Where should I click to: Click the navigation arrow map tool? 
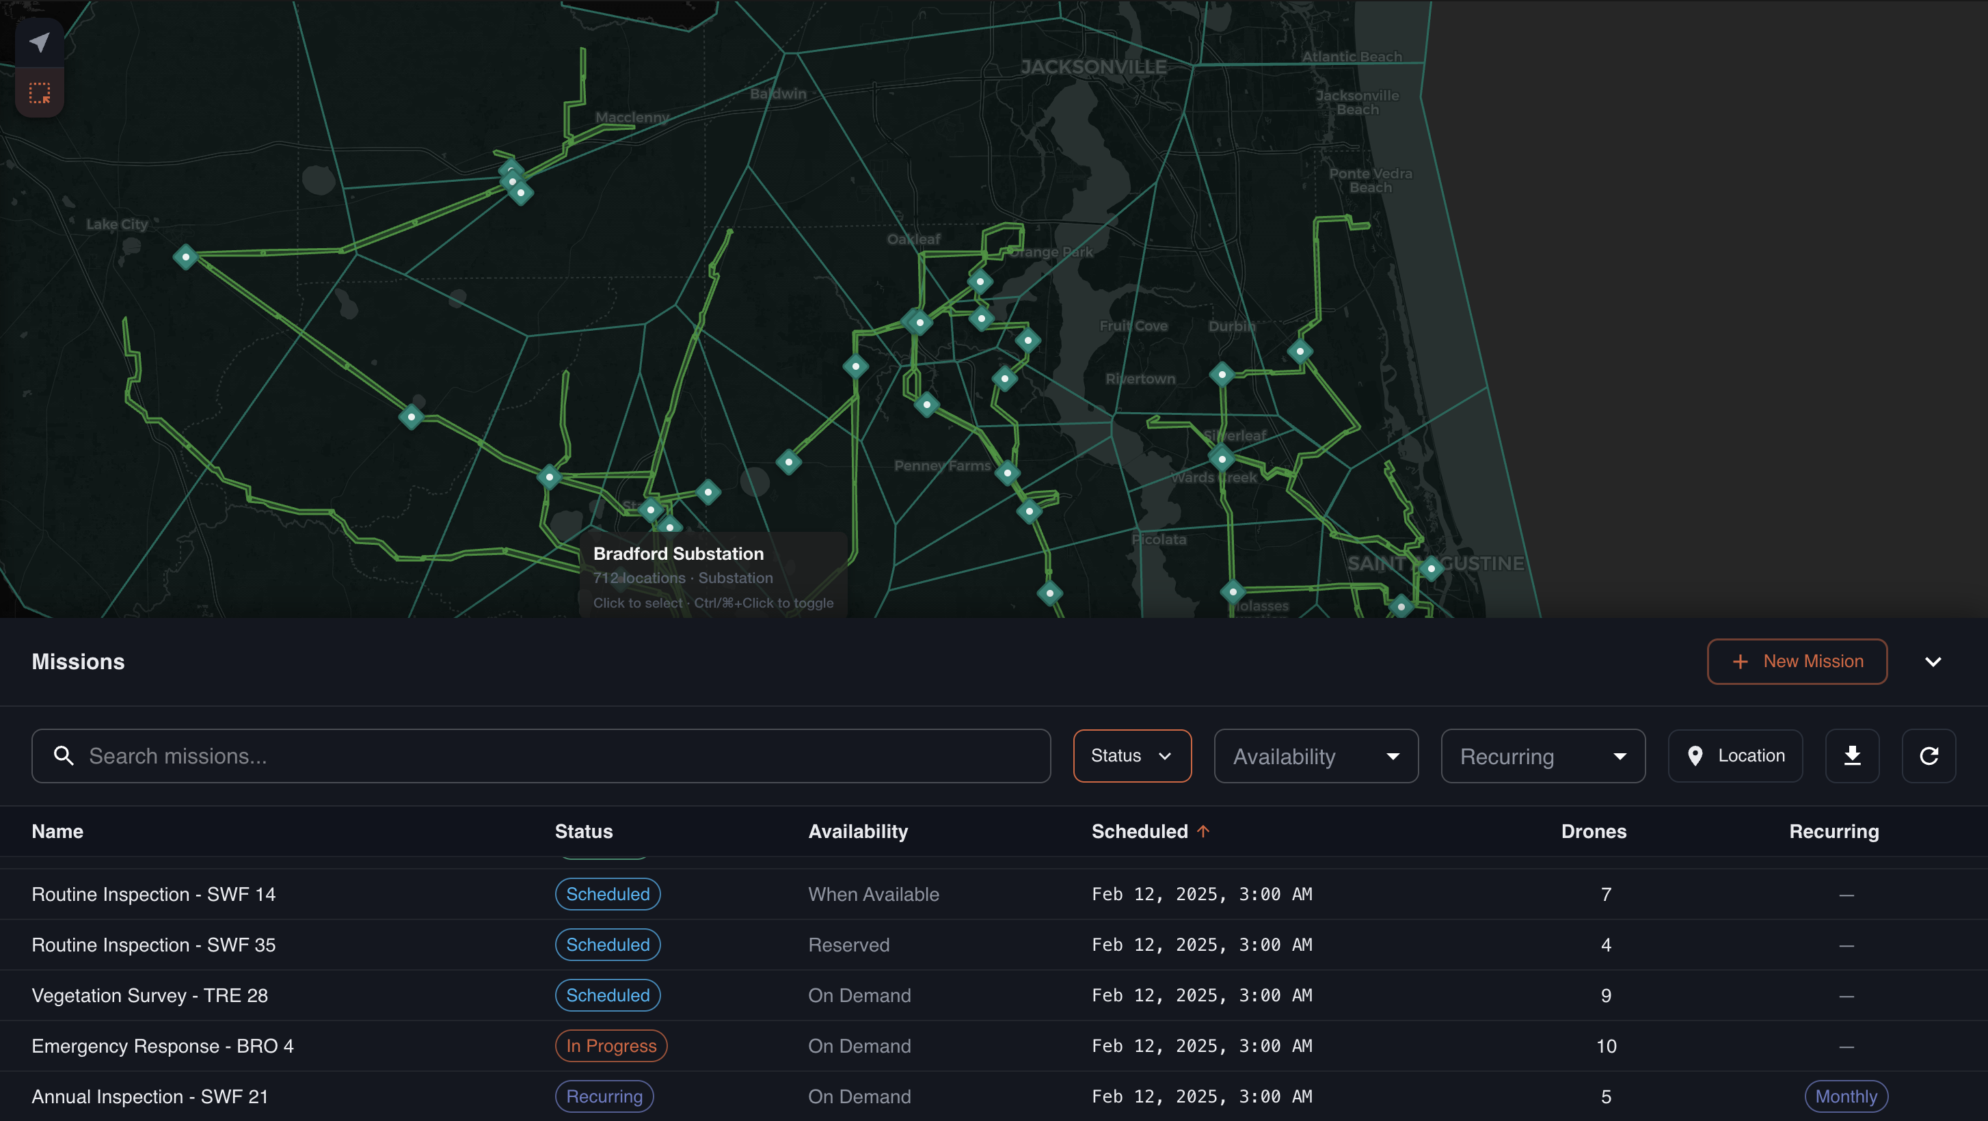pyautogui.click(x=40, y=42)
